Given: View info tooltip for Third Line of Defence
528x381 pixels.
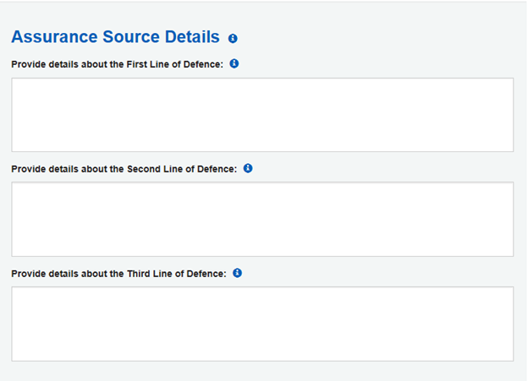Looking at the screenshot, I should [238, 273].
